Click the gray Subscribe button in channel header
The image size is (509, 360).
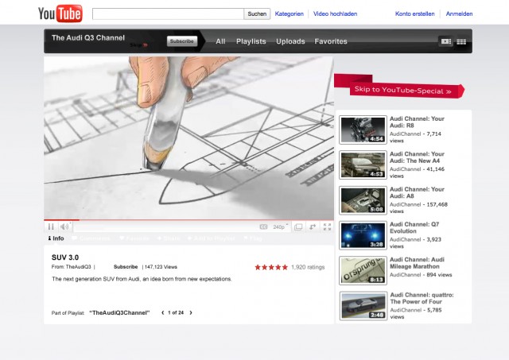coord(182,41)
